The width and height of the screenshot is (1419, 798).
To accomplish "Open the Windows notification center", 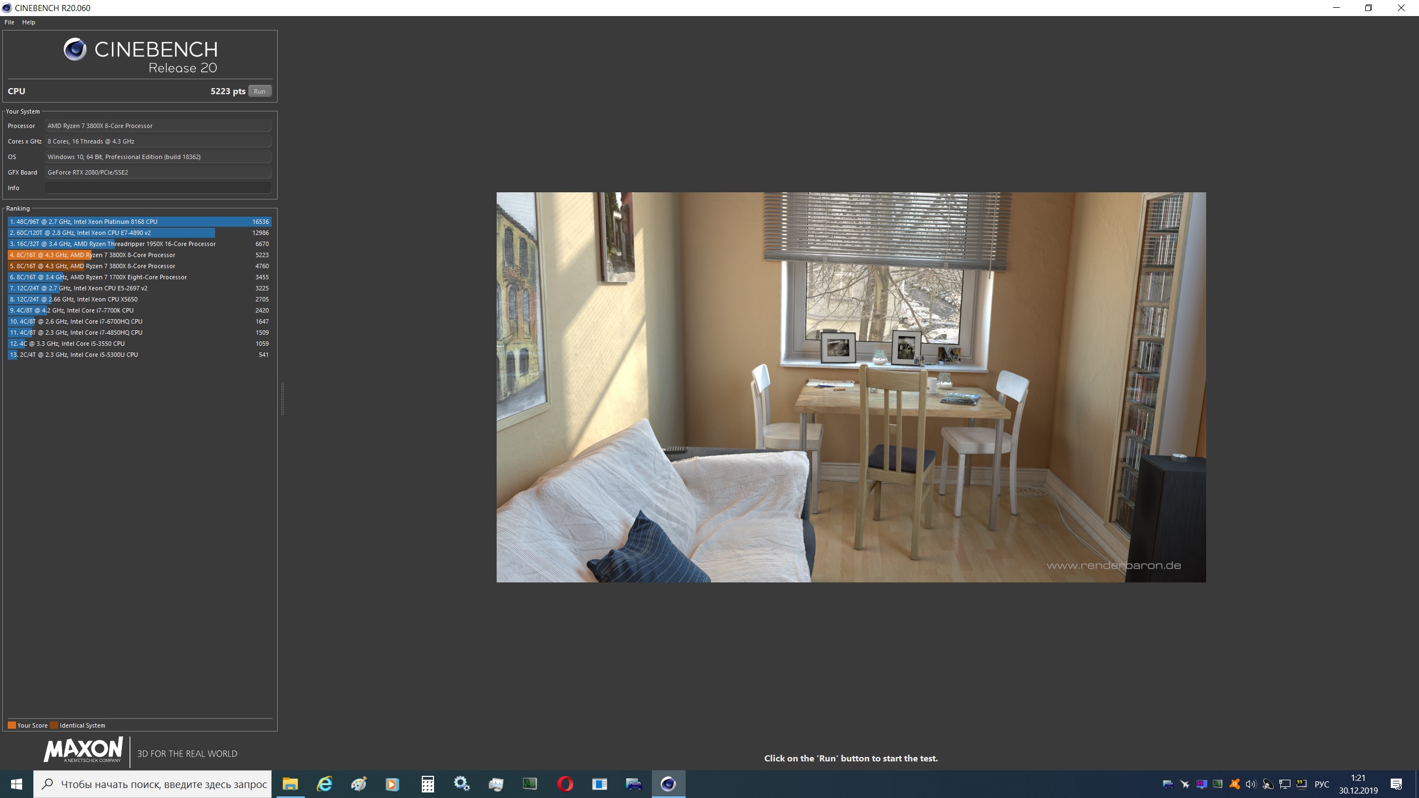I will pyautogui.click(x=1396, y=784).
